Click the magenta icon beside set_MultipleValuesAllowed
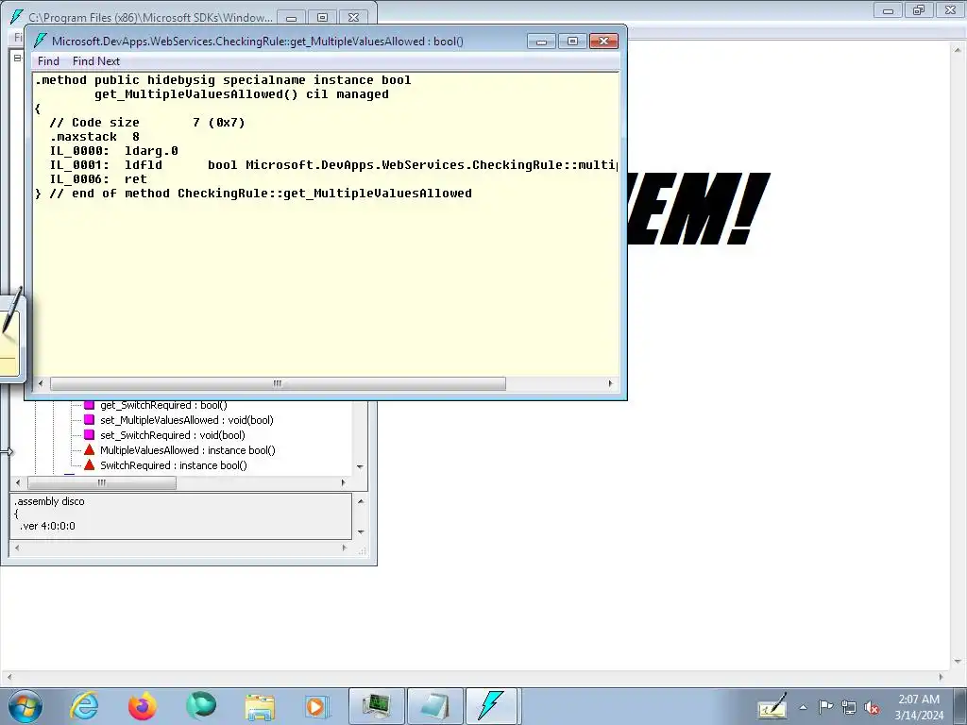This screenshot has height=725, width=967. [x=89, y=420]
